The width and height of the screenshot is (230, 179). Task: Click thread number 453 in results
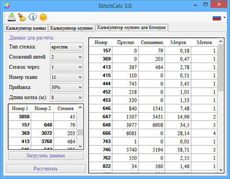pos(101,100)
